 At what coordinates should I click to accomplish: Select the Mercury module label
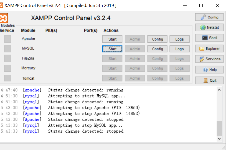[28, 68]
